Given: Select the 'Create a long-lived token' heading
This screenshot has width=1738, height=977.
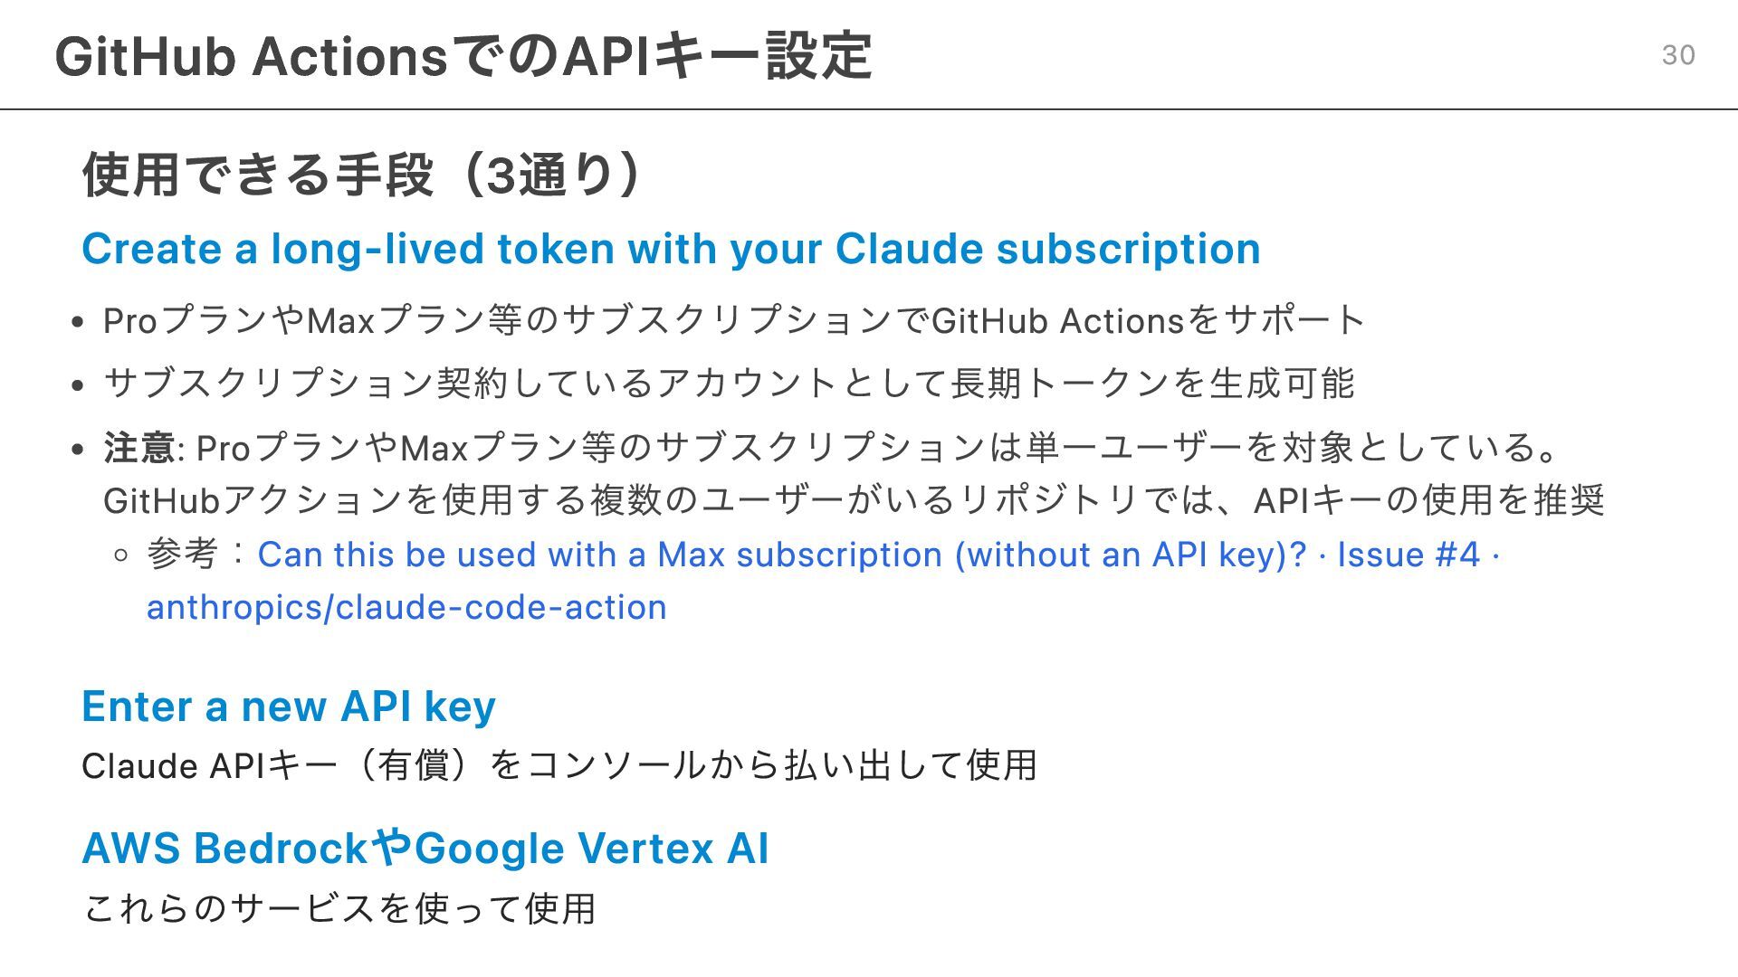Looking at the screenshot, I should (x=671, y=249).
